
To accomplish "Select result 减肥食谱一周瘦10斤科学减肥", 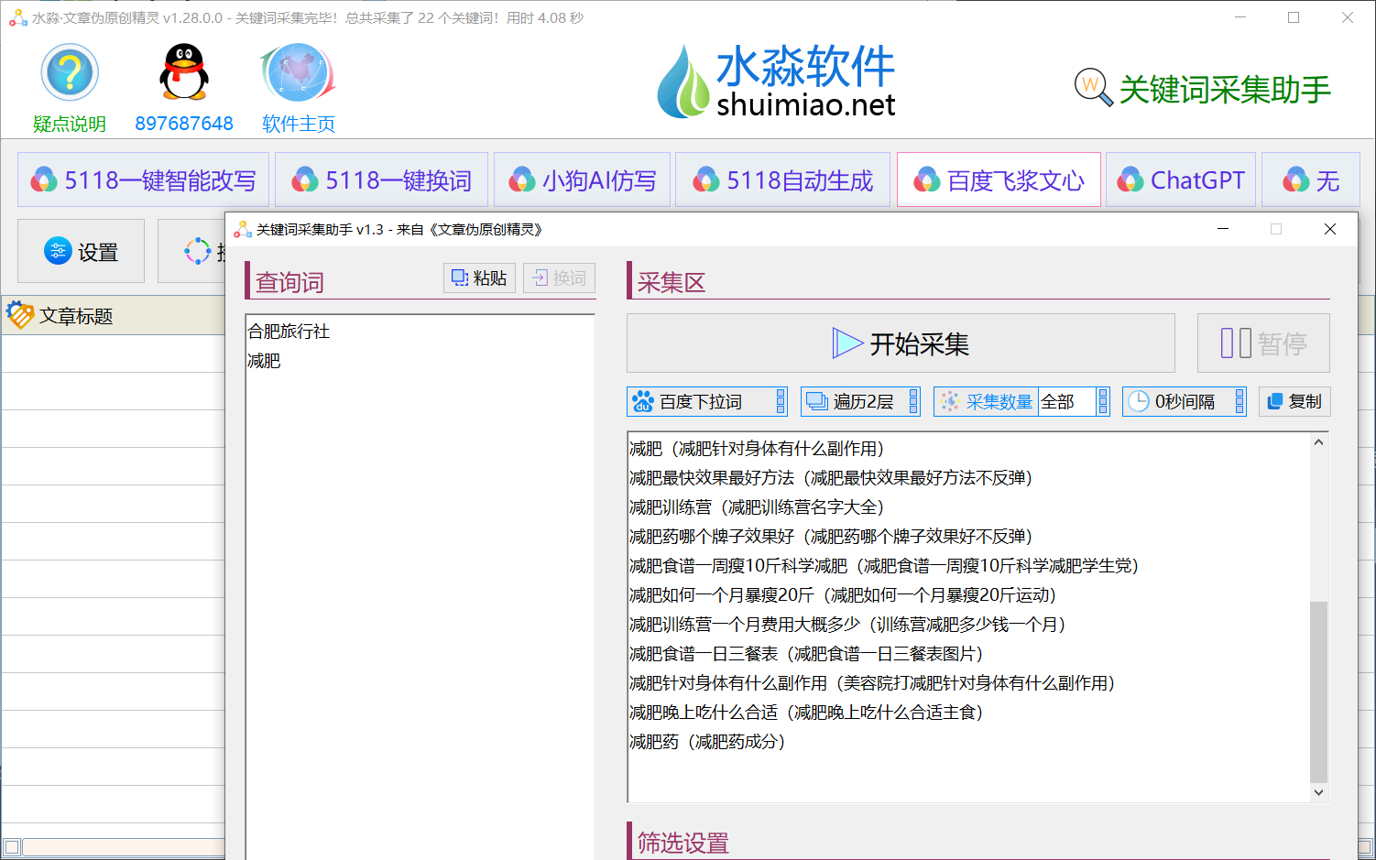I will tap(884, 566).
